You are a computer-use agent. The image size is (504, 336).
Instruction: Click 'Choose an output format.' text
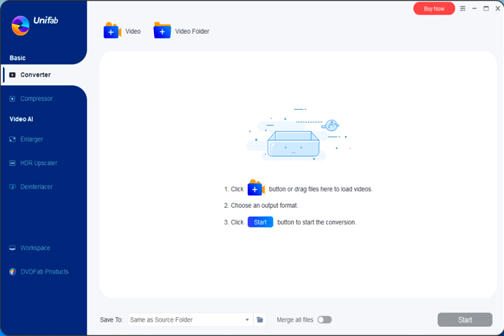264,206
